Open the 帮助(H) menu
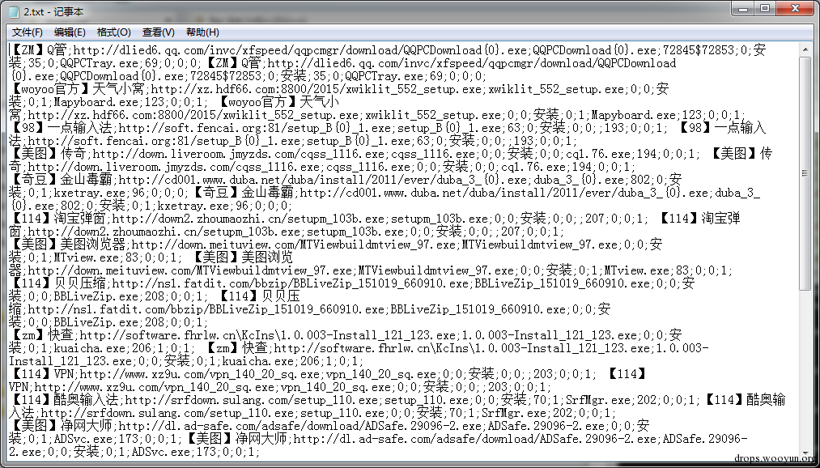The width and height of the screenshot is (820, 468). click(202, 32)
